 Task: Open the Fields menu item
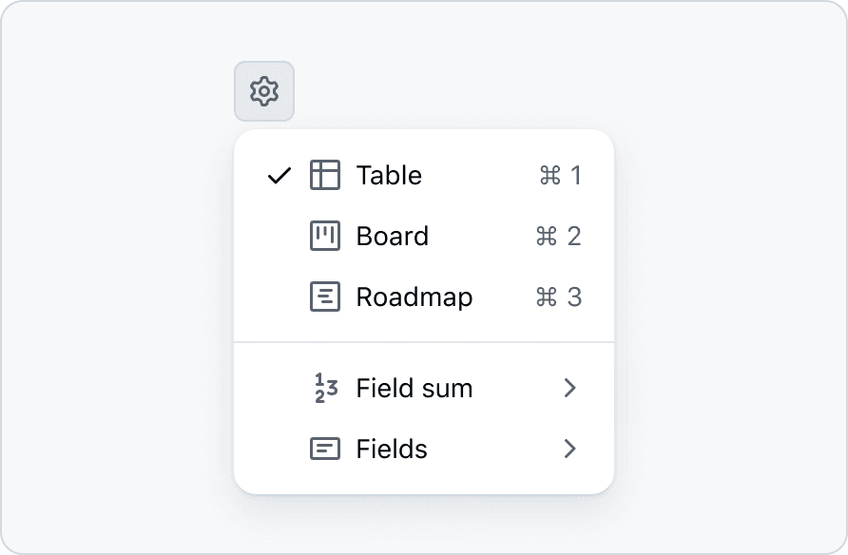tap(423, 449)
